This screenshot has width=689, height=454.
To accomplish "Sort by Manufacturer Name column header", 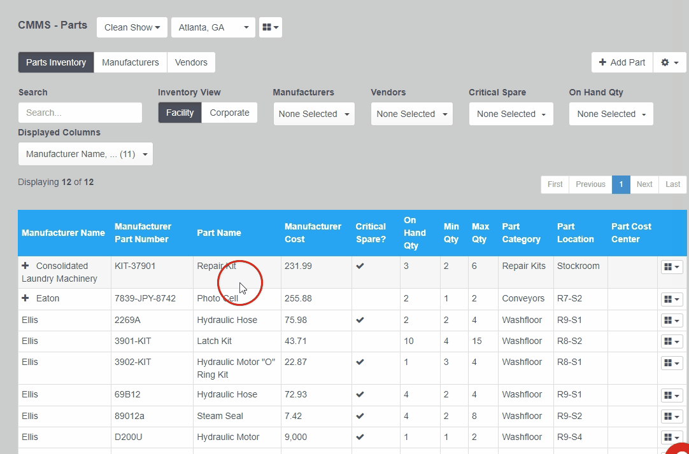I will pyautogui.click(x=63, y=233).
